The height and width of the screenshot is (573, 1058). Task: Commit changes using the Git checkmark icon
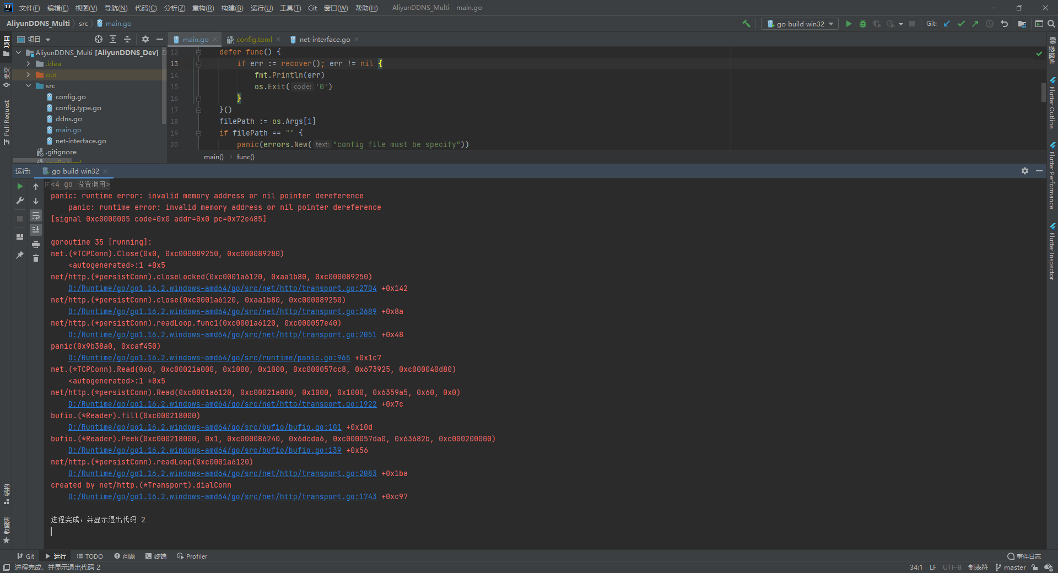[961, 24]
